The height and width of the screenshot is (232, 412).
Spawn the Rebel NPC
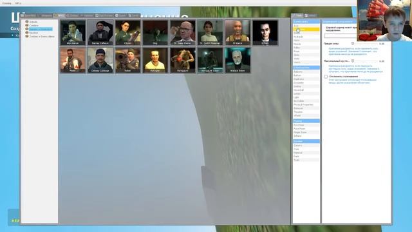[127, 60]
